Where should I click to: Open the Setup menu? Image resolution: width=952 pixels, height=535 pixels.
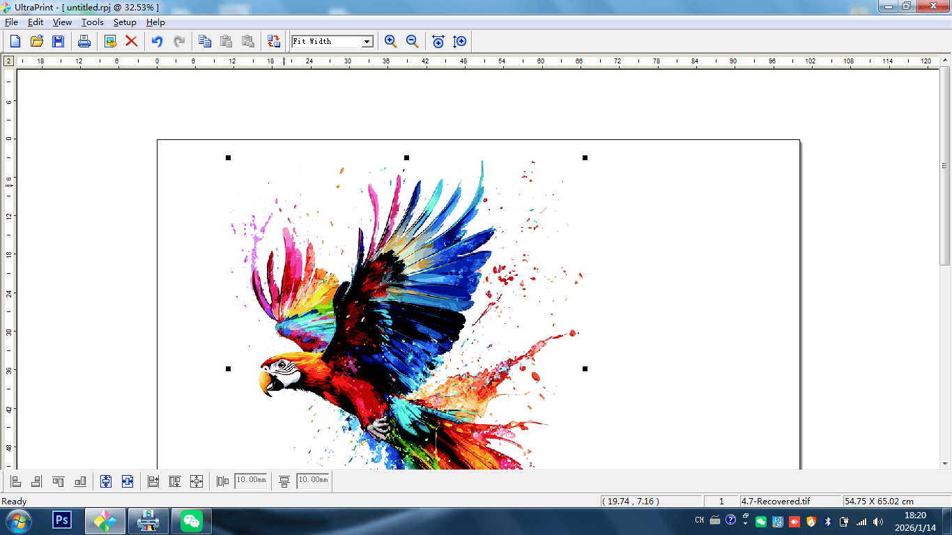(x=125, y=22)
